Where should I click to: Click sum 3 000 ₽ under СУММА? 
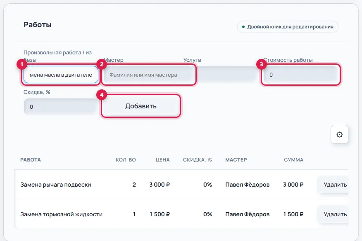tap(293, 185)
